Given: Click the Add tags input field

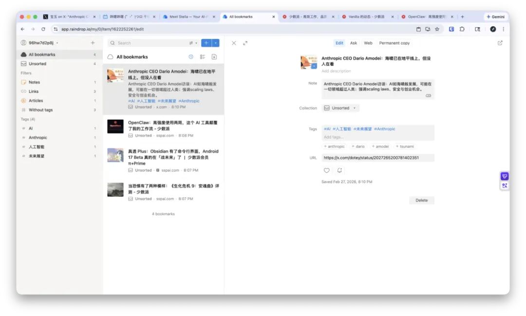Looking at the screenshot, I should (378, 137).
